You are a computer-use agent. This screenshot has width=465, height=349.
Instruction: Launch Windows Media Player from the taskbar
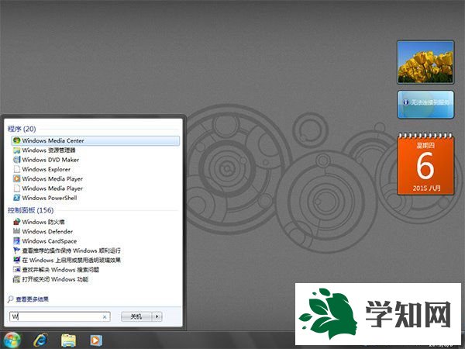click(x=96, y=340)
